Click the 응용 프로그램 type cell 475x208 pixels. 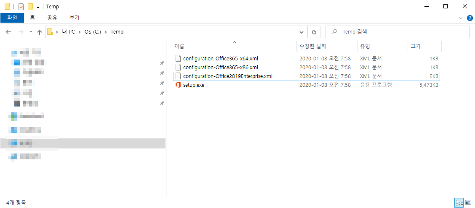point(376,85)
